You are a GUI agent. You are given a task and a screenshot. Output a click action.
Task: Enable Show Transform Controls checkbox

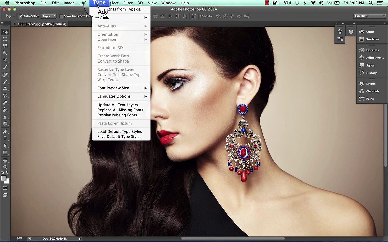tap(61, 16)
